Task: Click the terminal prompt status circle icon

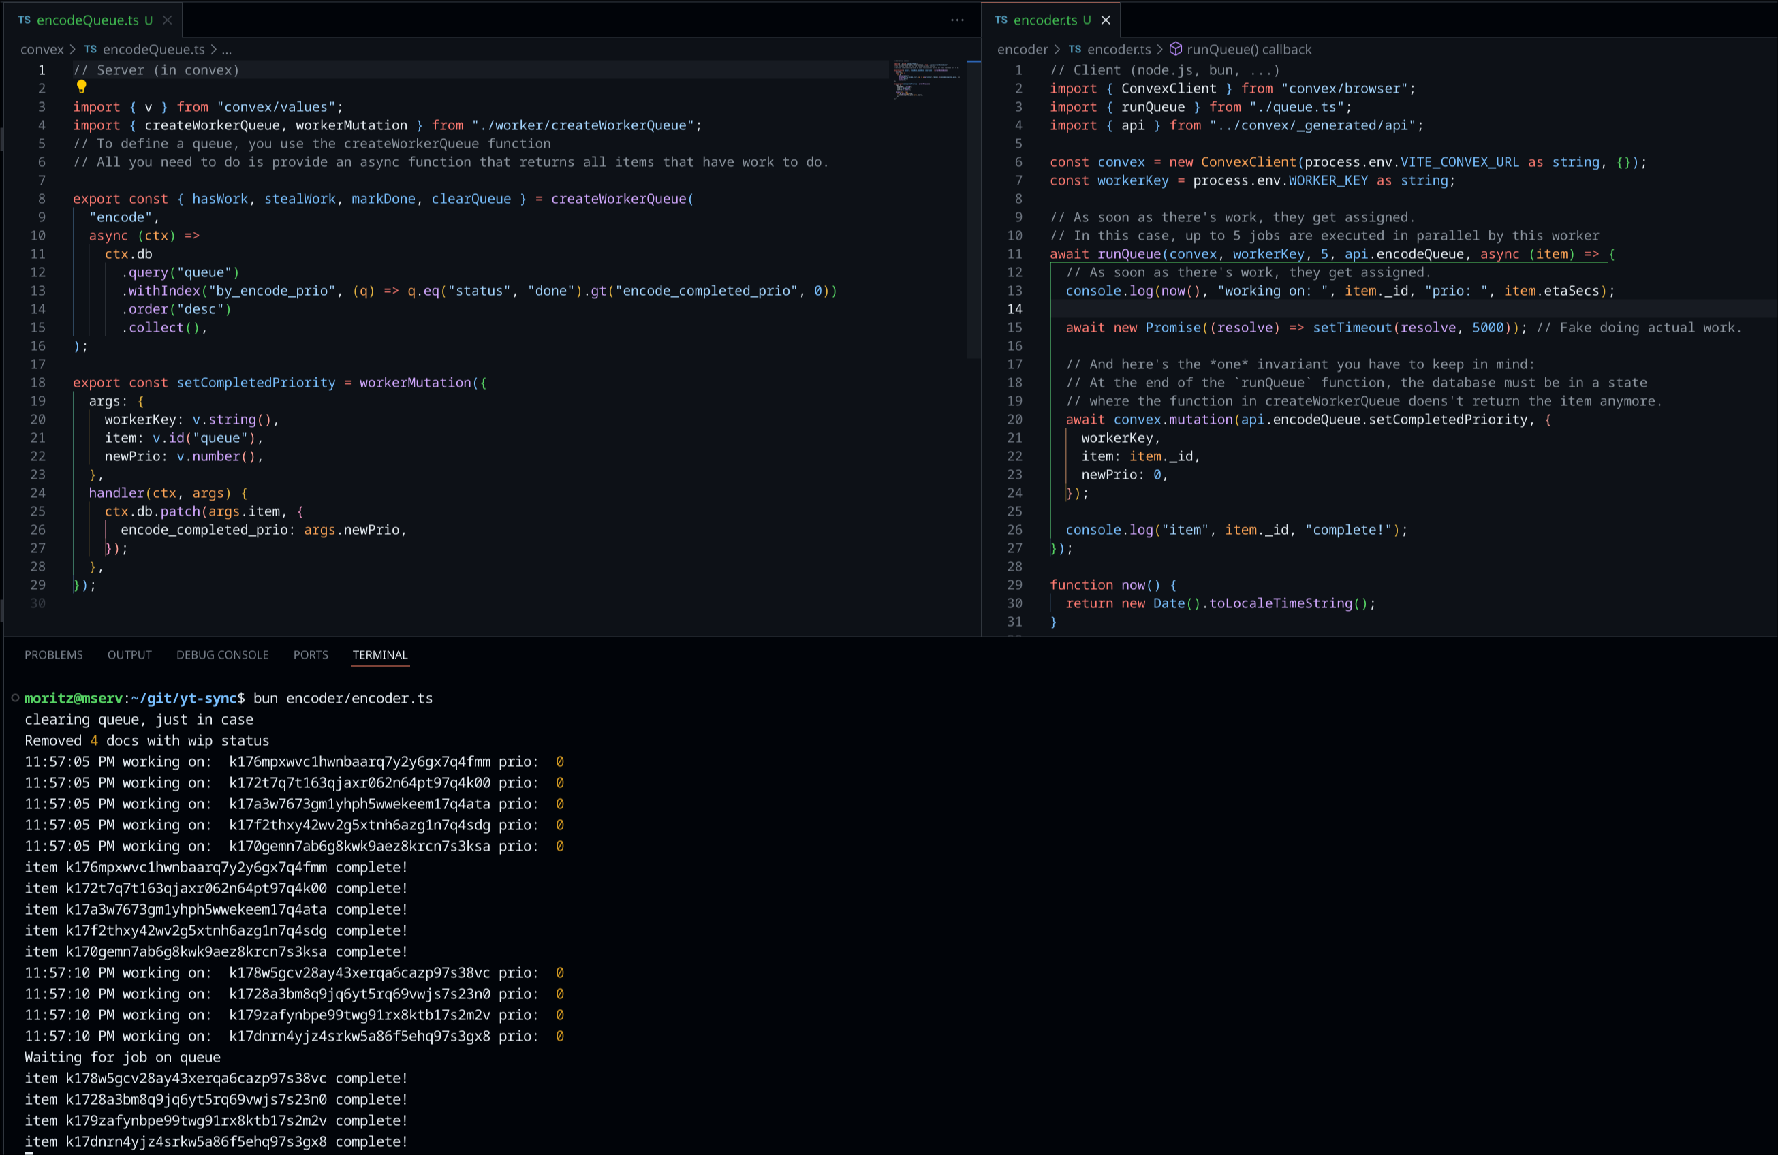Action: [x=15, y=698]
